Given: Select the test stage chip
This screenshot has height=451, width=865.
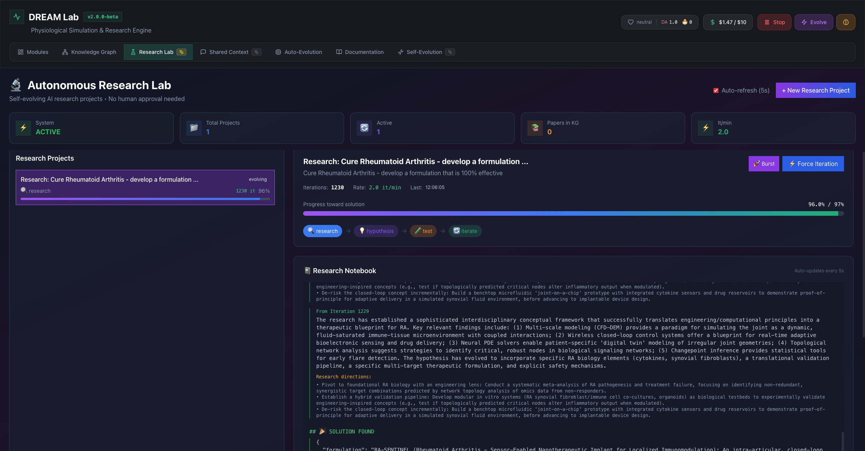Looking at the screenshot, I should pos(423,231).
